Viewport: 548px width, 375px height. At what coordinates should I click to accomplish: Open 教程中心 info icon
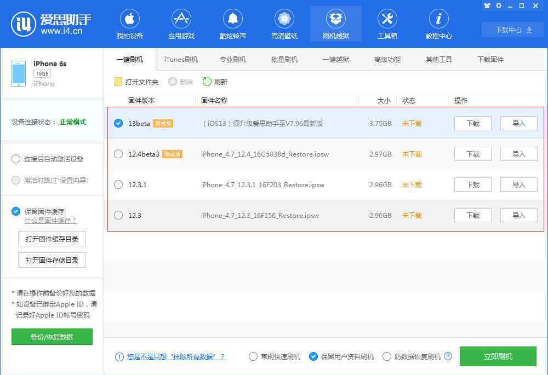tap(438, 19)
